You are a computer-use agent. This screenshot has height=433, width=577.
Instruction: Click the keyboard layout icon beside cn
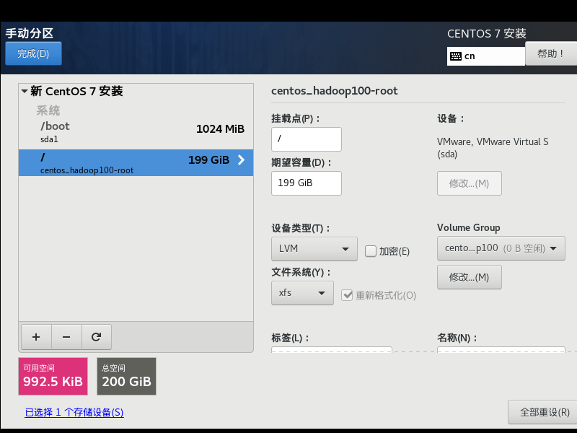(x=458, y=56)
